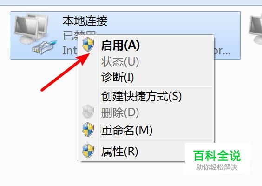Select 重命名(M) to rename the connection
Viewport: 262px width, 186px height.
(127, 130)
